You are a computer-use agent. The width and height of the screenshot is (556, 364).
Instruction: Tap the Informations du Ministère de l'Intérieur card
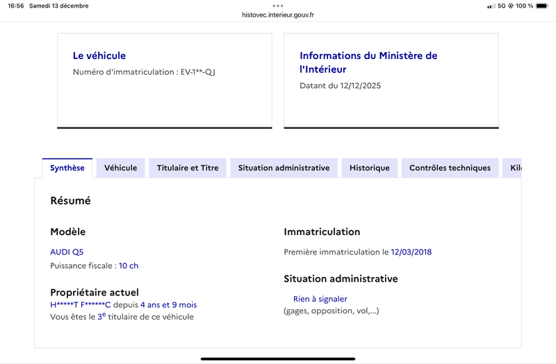[x=391, y=80]
